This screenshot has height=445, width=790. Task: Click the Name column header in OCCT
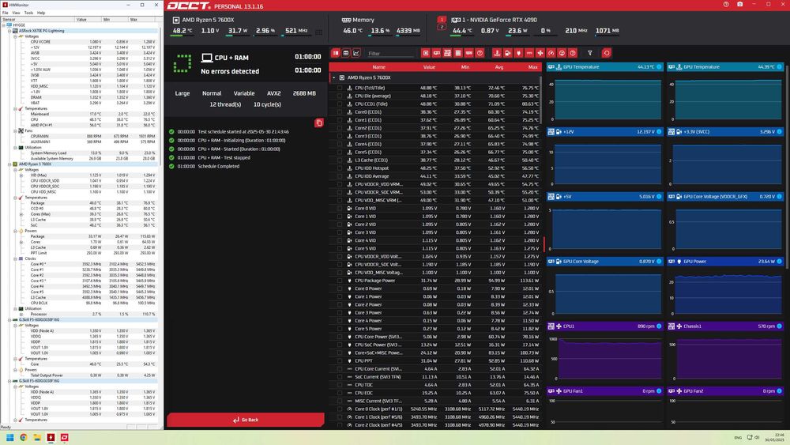point(379,67)
